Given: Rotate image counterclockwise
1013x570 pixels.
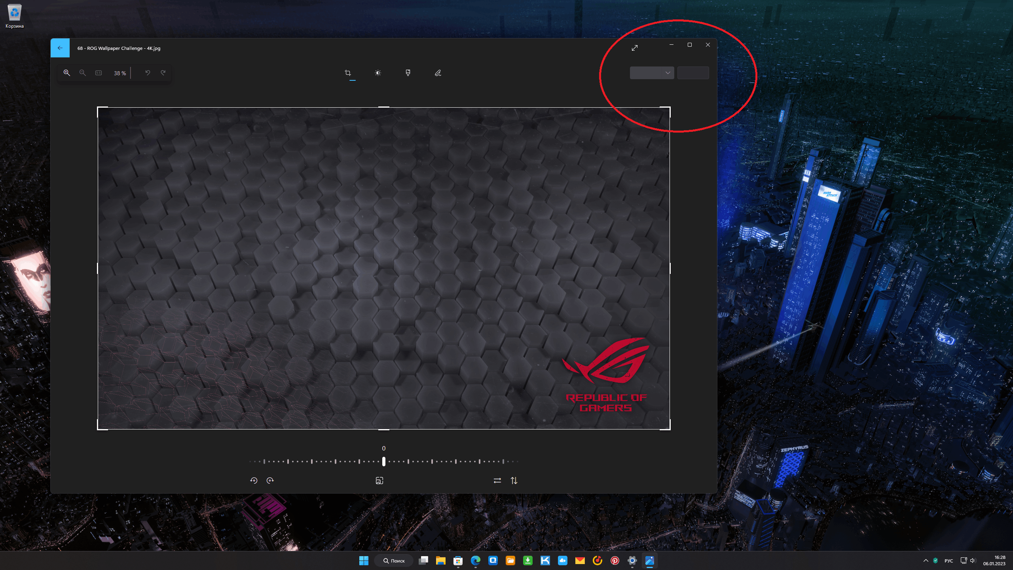Looking at the screenshot, I should tap(254, 481).
